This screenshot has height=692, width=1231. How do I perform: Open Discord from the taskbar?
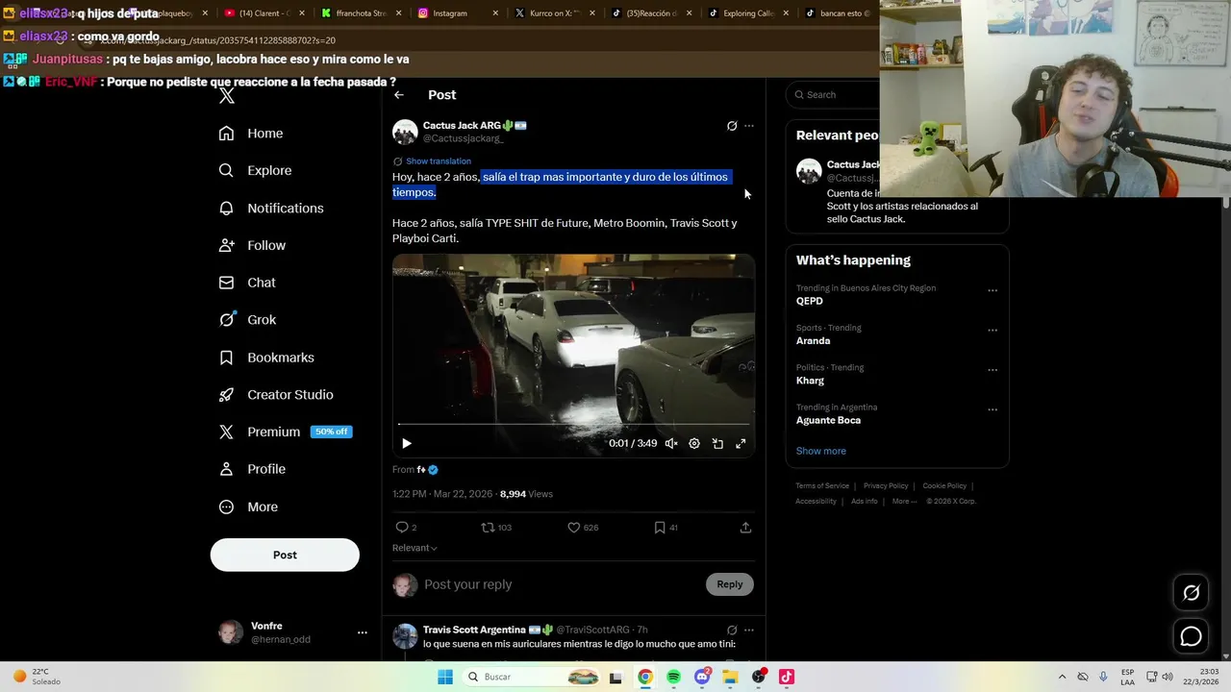702,677
